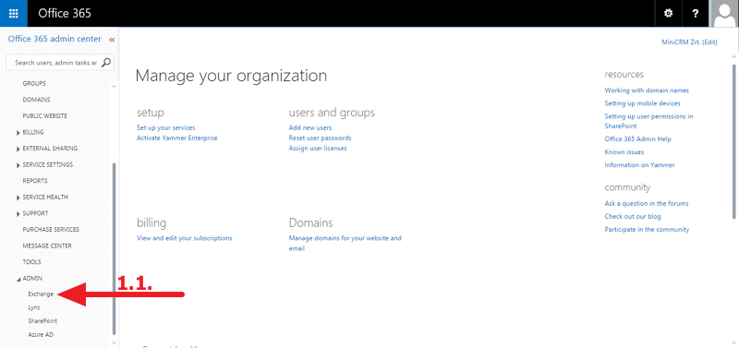Open Working with domain names resource
Image resolution: width=739 pixels, height=348 pixels.
647,90
